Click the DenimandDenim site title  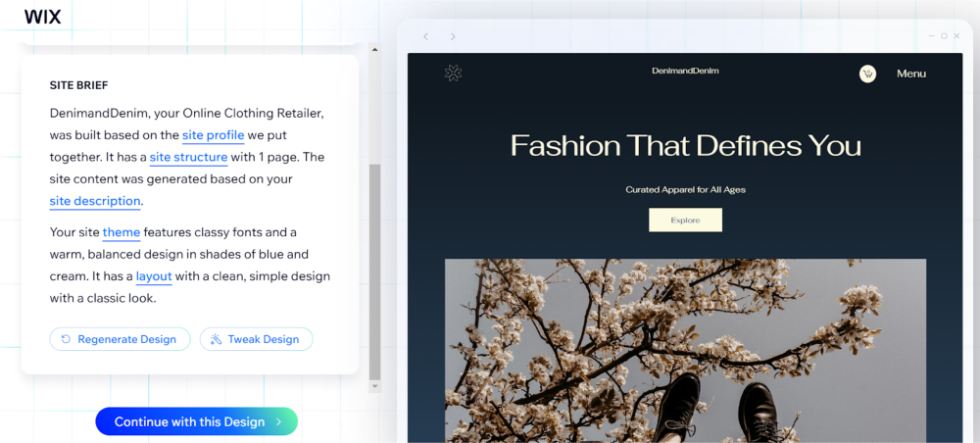tap(685, 71)
